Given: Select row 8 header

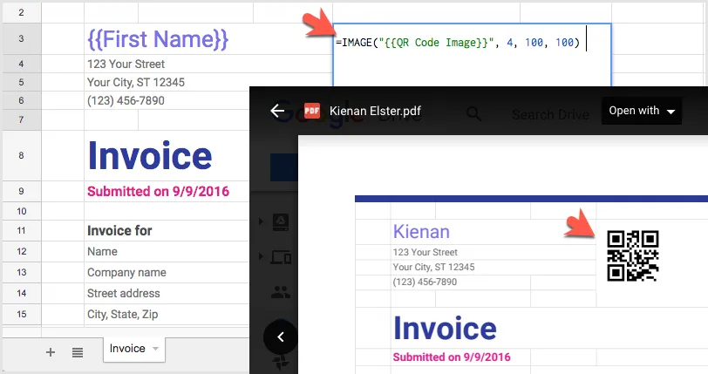Looking at the screenshot, I should click(21, 156).
